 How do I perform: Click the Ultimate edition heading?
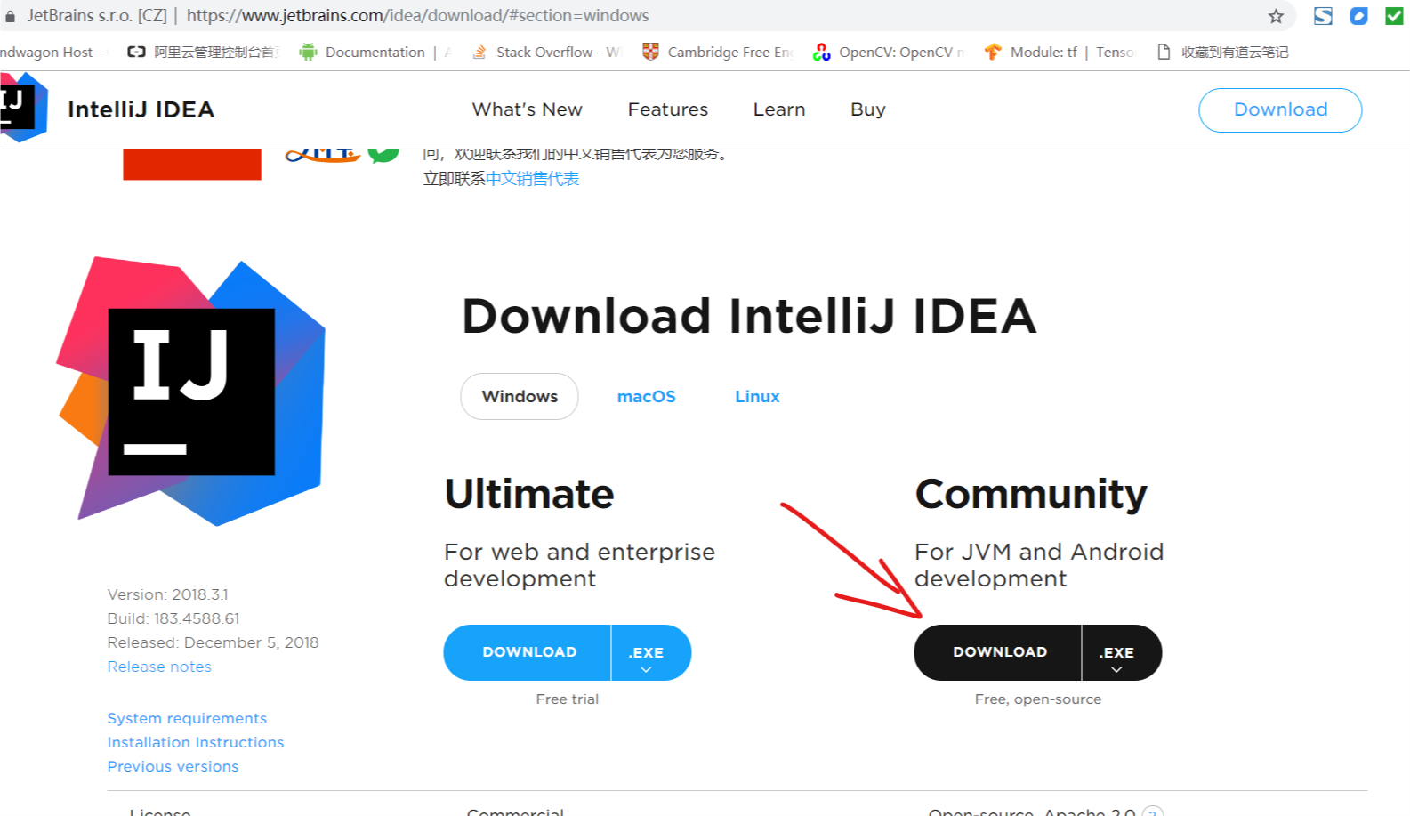tap(529, 494)
